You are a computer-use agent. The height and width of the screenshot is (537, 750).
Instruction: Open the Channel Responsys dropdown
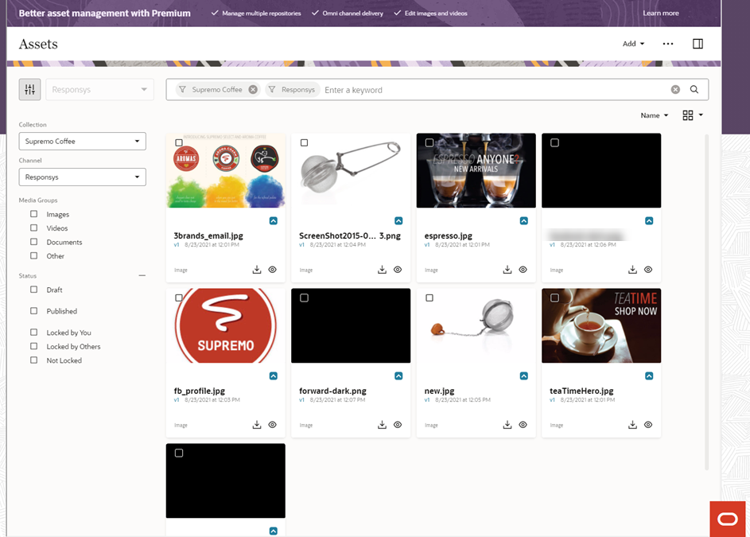82,177
